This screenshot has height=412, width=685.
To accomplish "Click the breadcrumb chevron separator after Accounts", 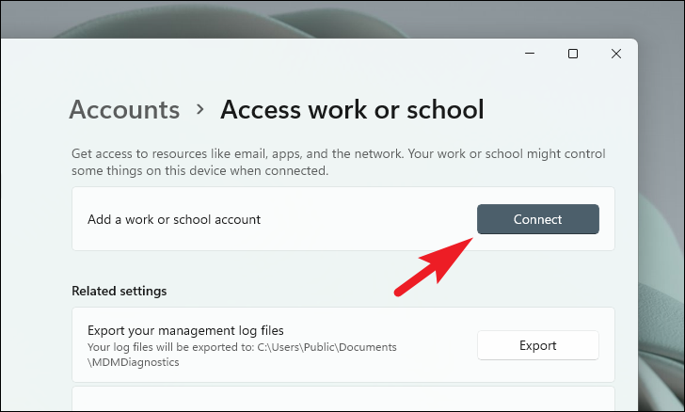I will pos(200,109).
